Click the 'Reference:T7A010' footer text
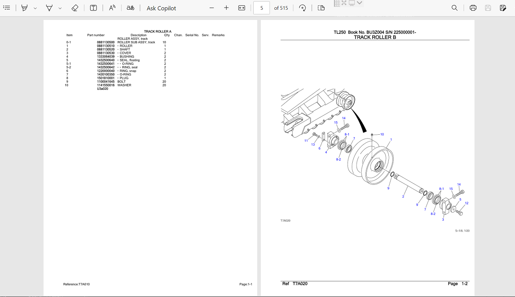515x297 pixels. 76,284
